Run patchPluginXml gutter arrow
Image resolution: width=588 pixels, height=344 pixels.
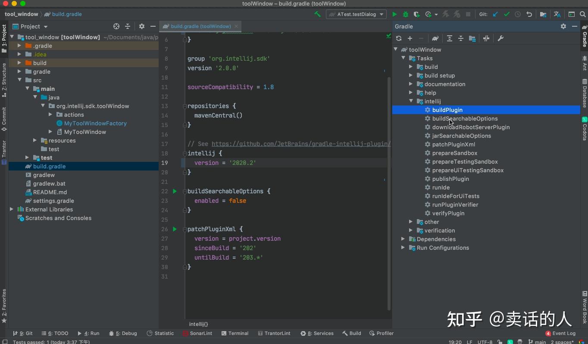click(x=175, y=229)
